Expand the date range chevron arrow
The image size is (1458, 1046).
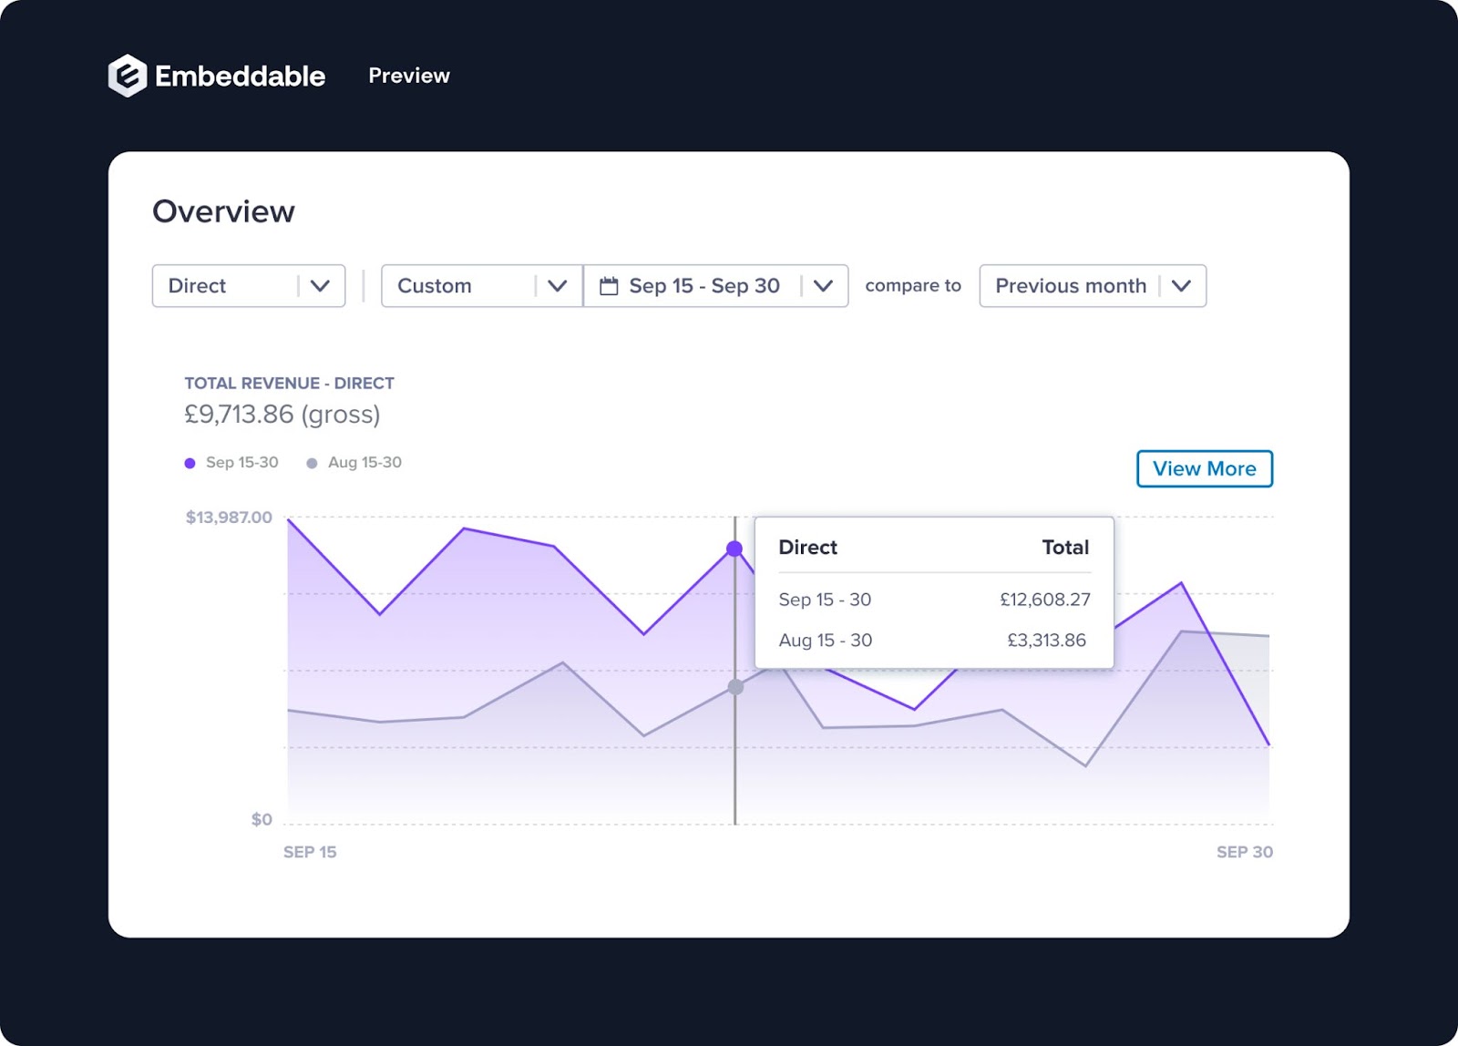coord(823,286)
